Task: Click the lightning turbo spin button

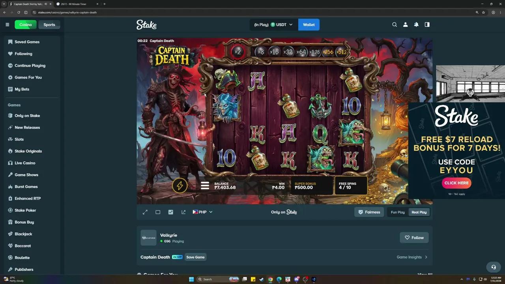Action: (x=180, y=185)
